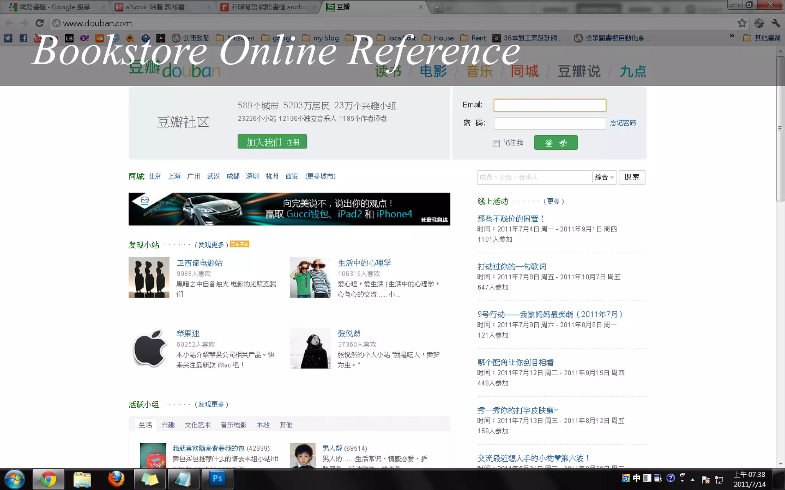The height and width of the screenshot is (490, 785).
Task: Open the Rent bookmarks folder
Action: click(473, 38)
